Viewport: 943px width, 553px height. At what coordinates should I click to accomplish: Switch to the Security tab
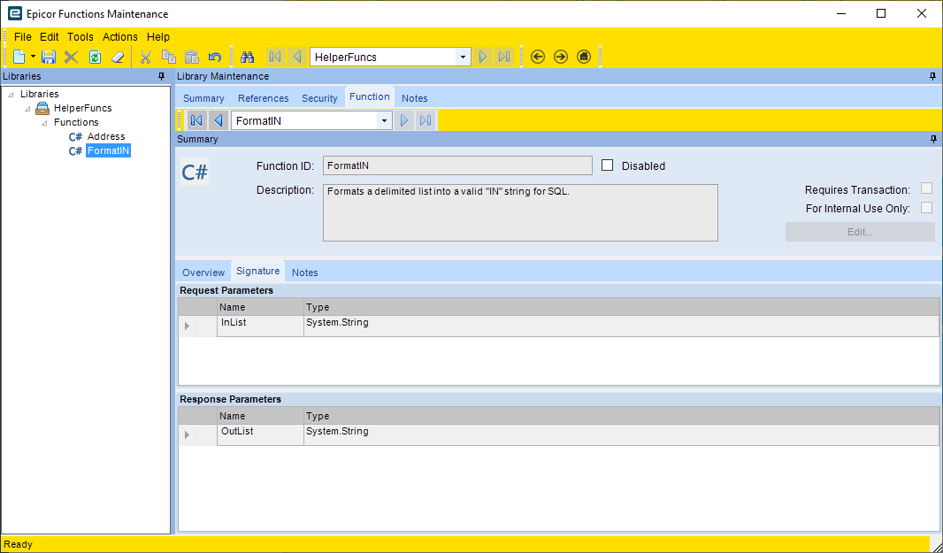click(x=319, y=98)
